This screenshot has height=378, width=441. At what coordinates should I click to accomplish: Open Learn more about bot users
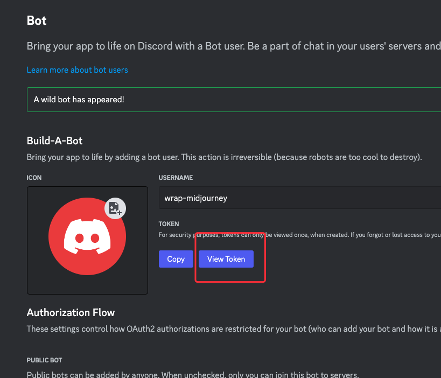(77, 70)
